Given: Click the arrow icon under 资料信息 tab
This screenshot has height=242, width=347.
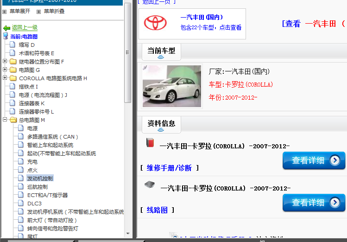Looking at the screenshot, I should (161, 130).
